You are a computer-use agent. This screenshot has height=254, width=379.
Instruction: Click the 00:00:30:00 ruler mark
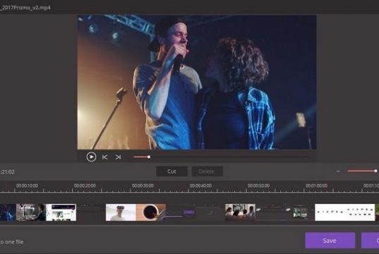tap(143, 186)
